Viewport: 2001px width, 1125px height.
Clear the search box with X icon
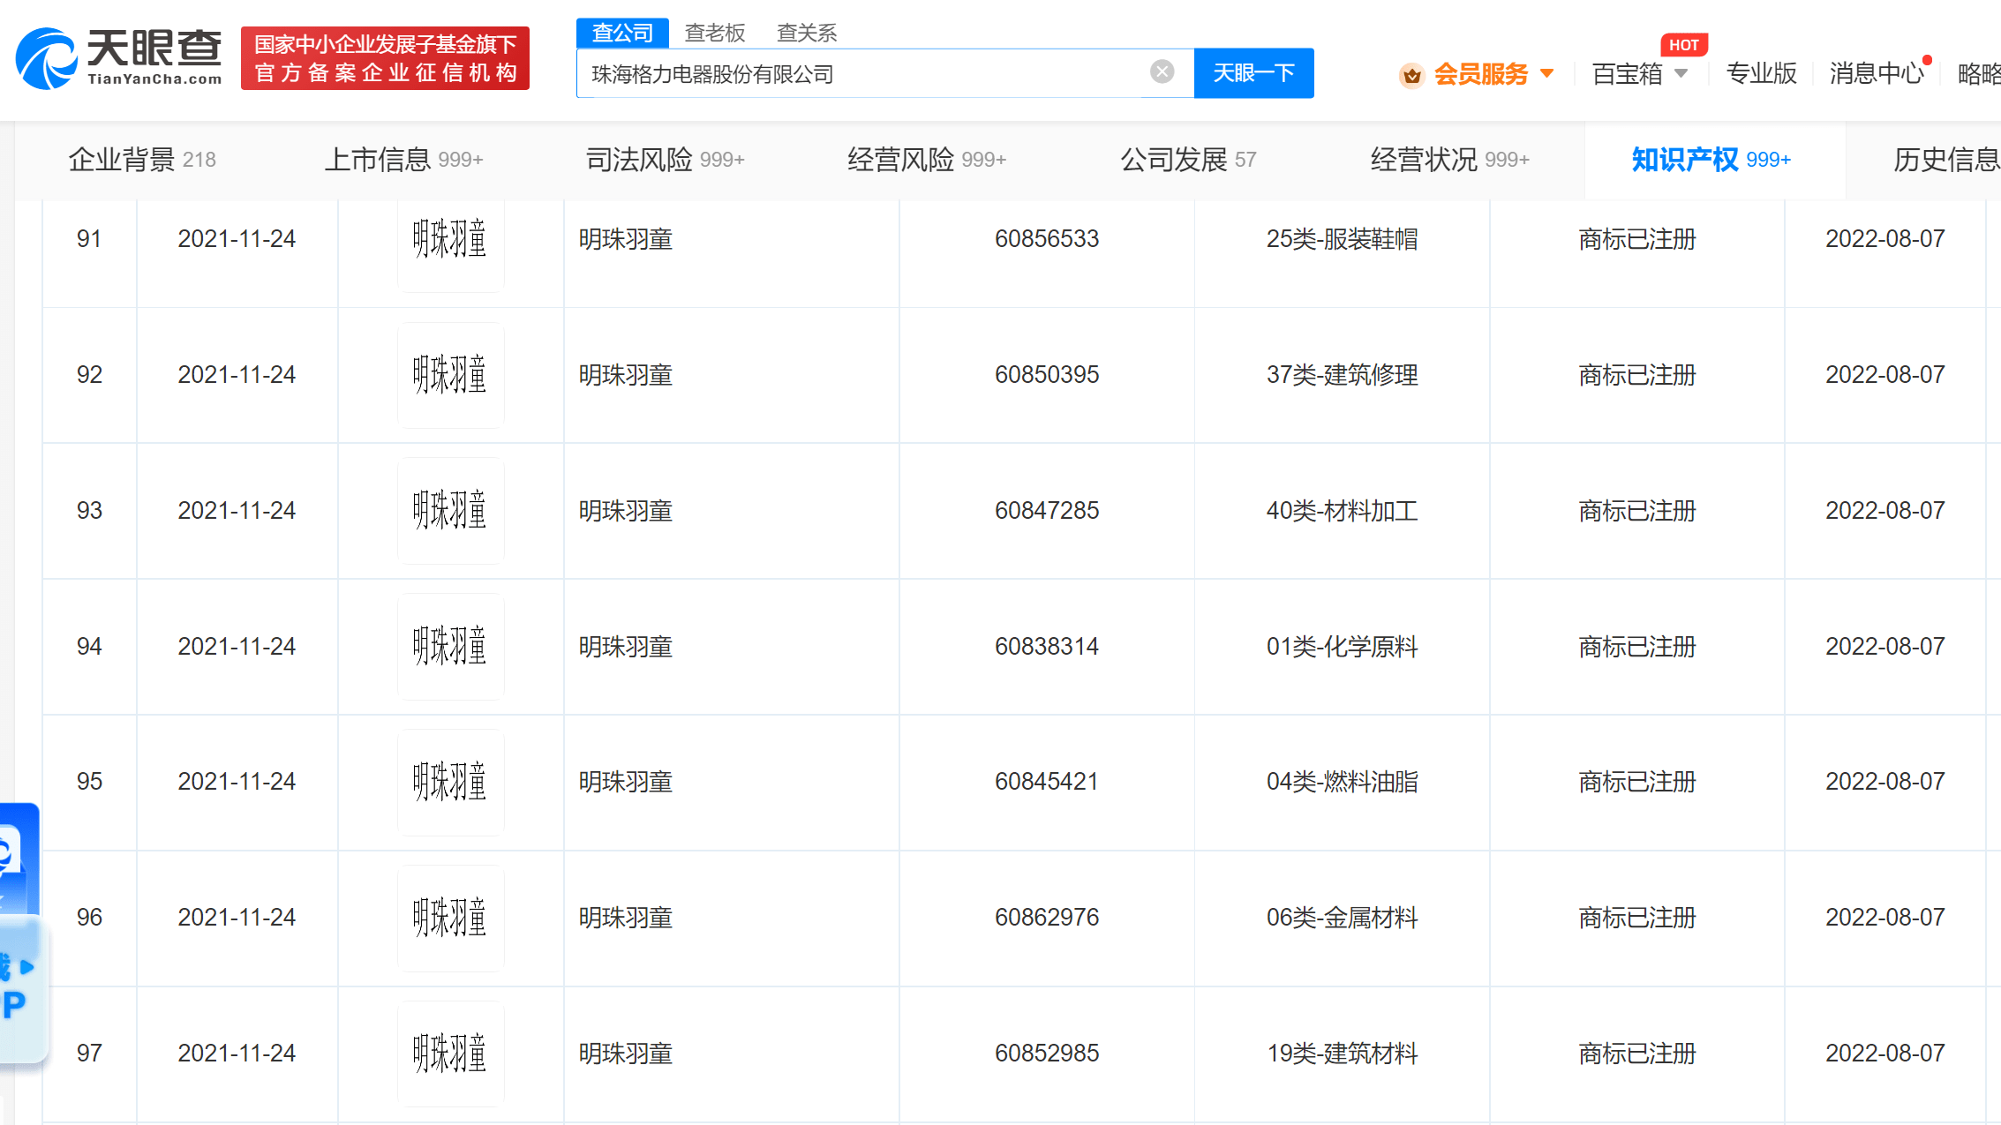click(x=1162, y=72)
